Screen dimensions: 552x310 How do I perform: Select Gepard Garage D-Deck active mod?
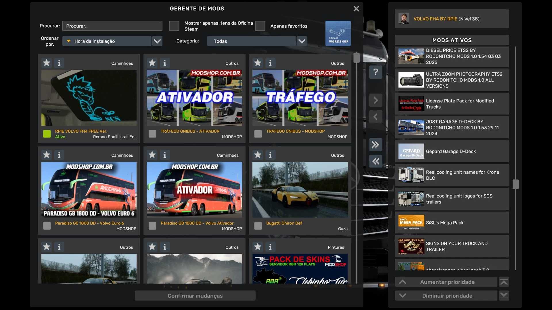451,151
